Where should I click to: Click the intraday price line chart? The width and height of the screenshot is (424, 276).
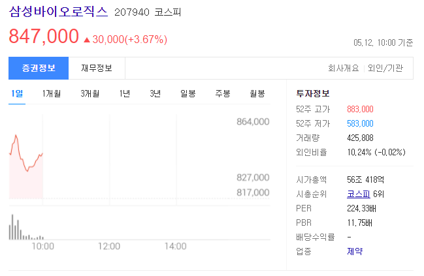[26, 166]
